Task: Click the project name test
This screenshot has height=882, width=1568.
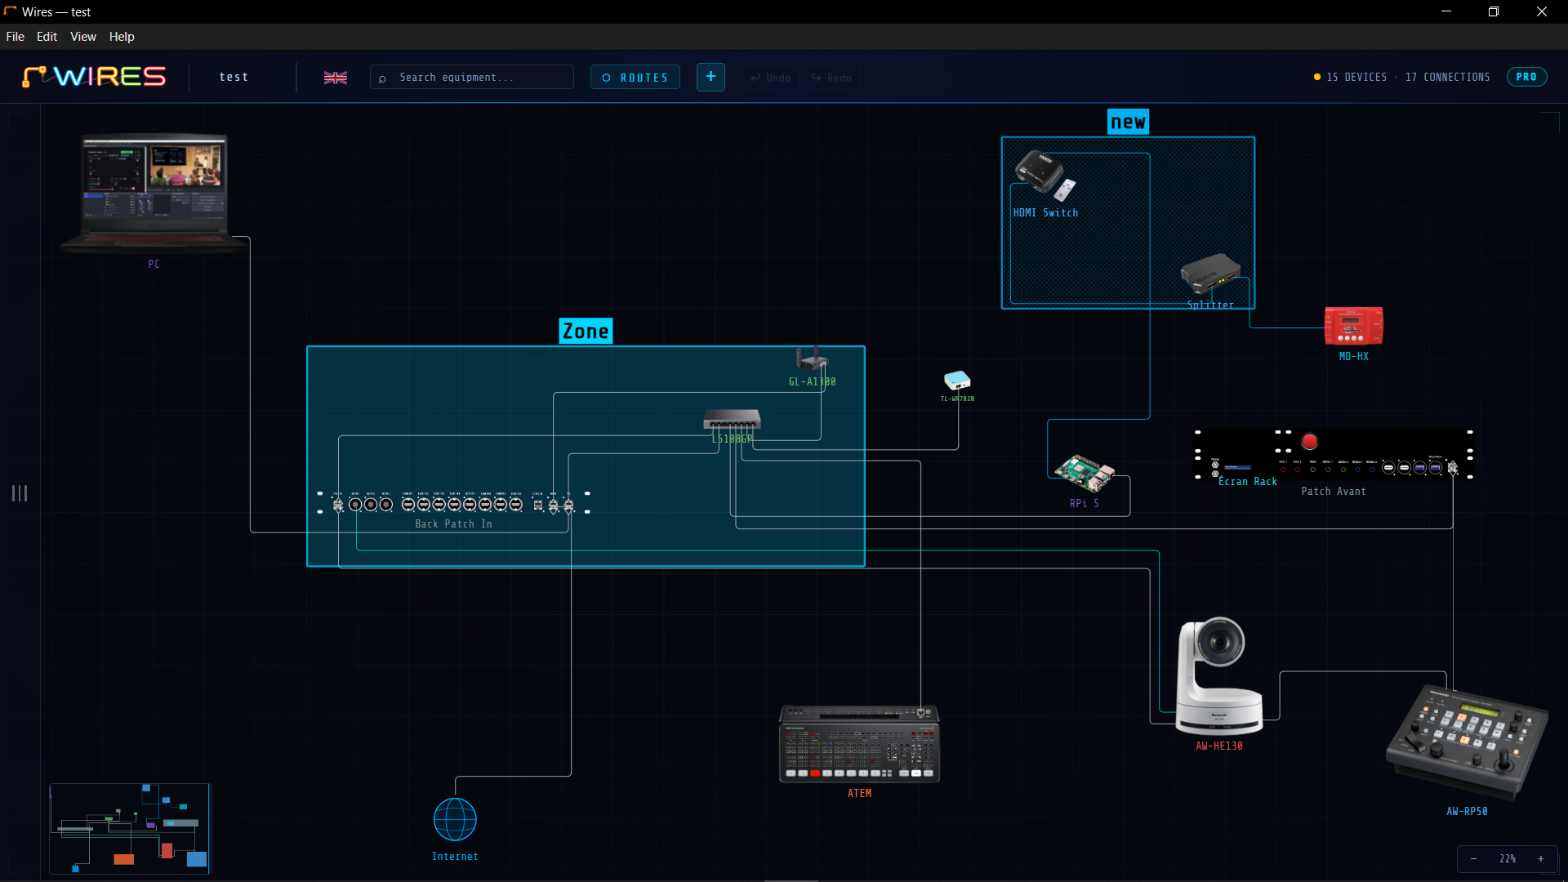Action: (234, 77)
